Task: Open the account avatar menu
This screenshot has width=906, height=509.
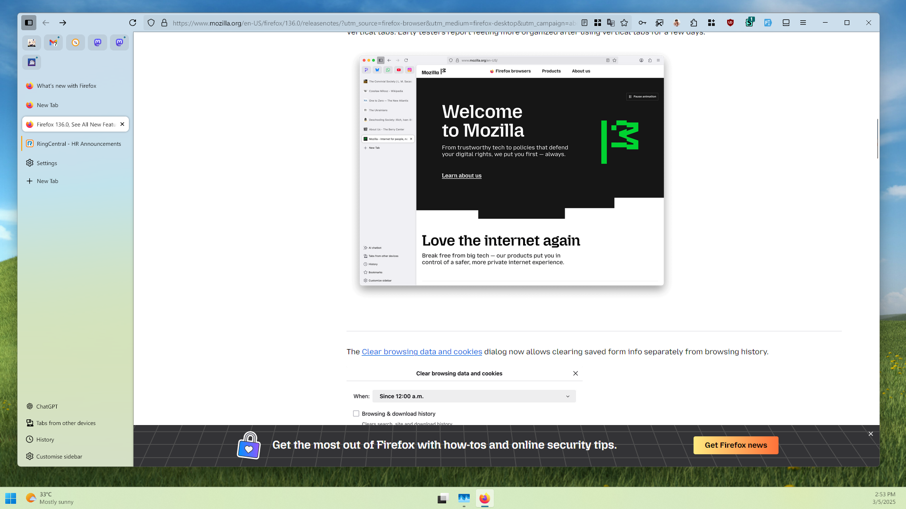Action: (677, 23)
